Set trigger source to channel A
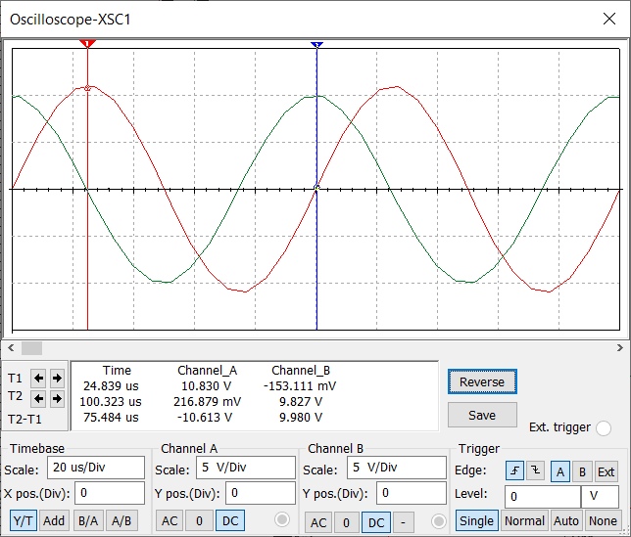The width and height of the screenshot is (631, 537). [x=560, y=471]
